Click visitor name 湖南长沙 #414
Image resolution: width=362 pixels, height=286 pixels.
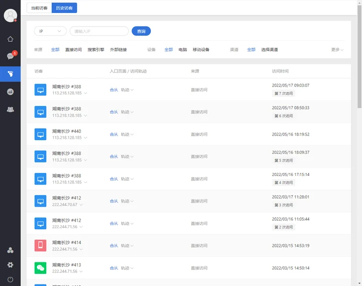(x=66, y=243)
